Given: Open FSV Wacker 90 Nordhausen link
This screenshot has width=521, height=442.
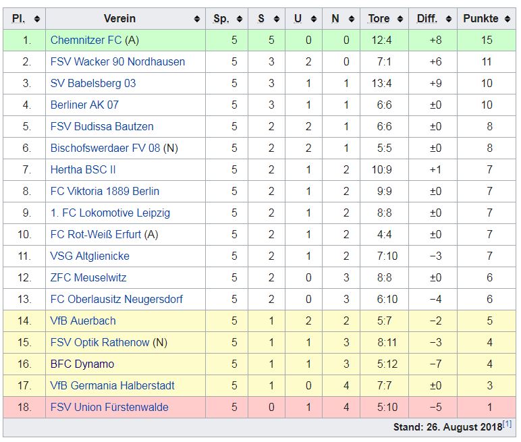Looking at the screenshot, I should coord(117,61).
